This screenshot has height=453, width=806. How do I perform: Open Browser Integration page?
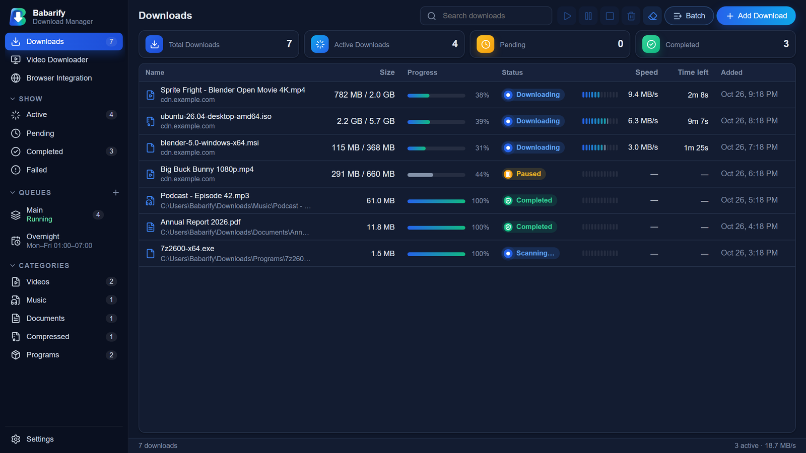64,78
